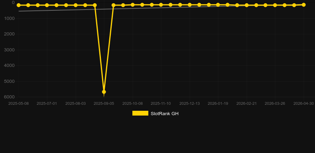Click the 3000 rank axis label
315x153 pixels.
[x=9, y=50]
